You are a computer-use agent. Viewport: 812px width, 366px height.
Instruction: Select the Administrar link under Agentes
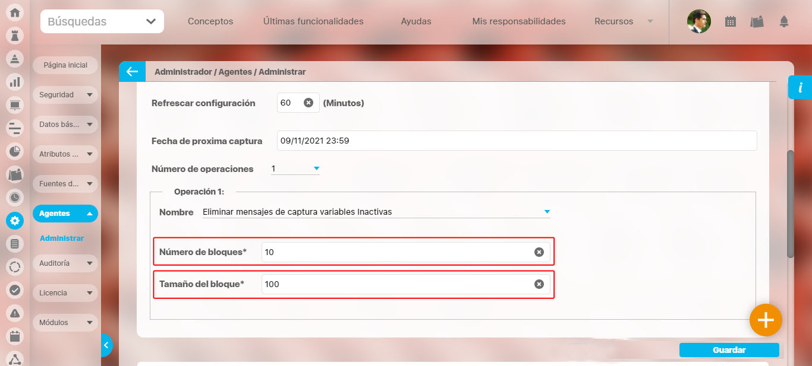pyautogui.click(x=62, y=238)
